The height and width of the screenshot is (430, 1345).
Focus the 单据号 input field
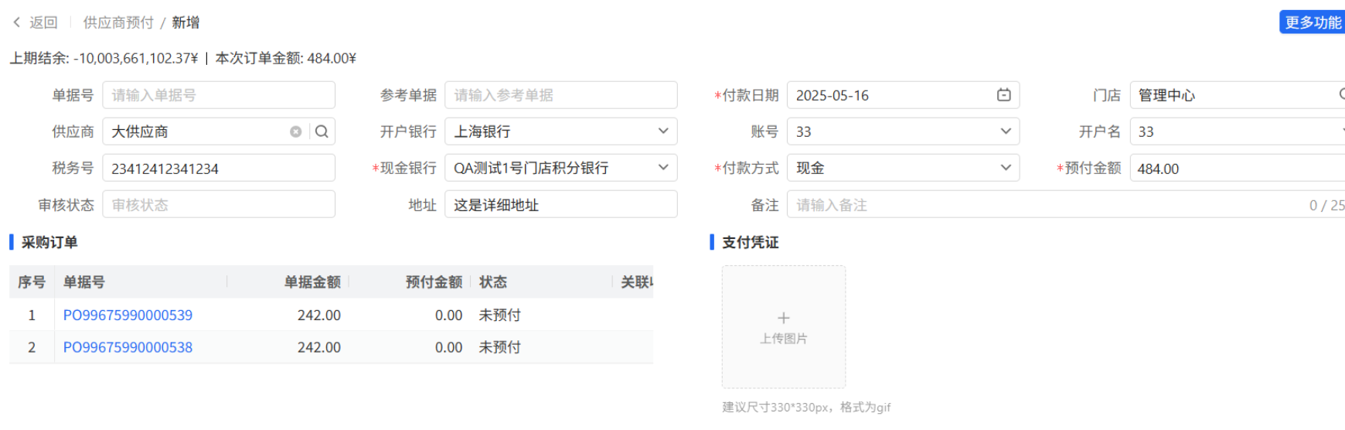tap(219, 95)
